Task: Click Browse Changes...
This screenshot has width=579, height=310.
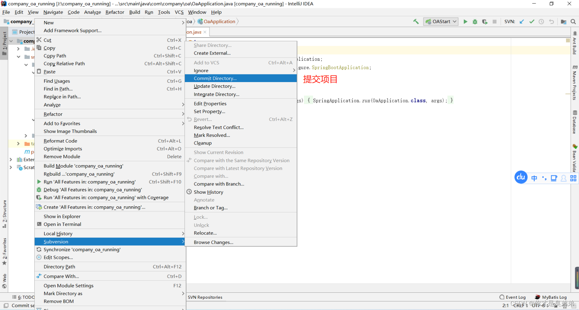Action: (x=241, y=242)
